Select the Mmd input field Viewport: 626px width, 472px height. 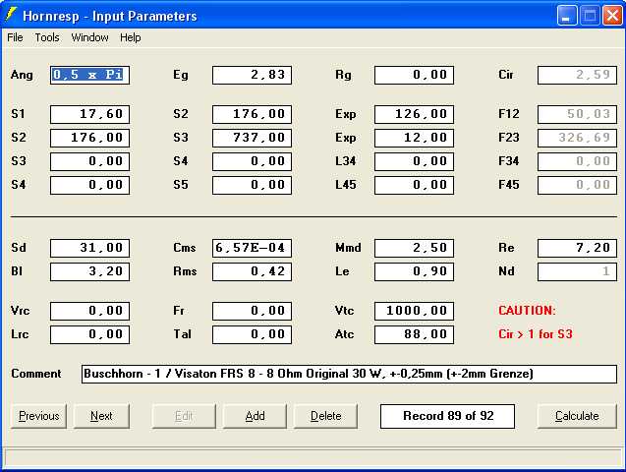pyautogui.click(x=414, y=248)
